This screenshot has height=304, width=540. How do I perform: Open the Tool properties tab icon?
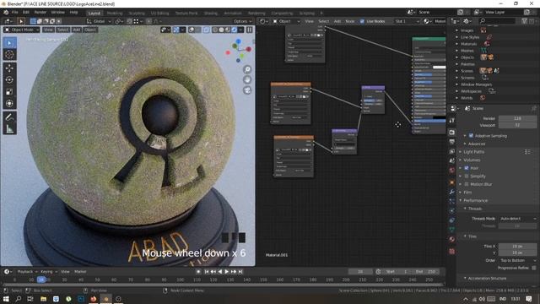point(452,120)
